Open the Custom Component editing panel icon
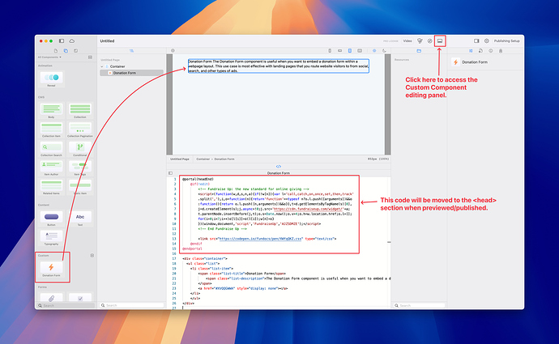 pos(440,41)
